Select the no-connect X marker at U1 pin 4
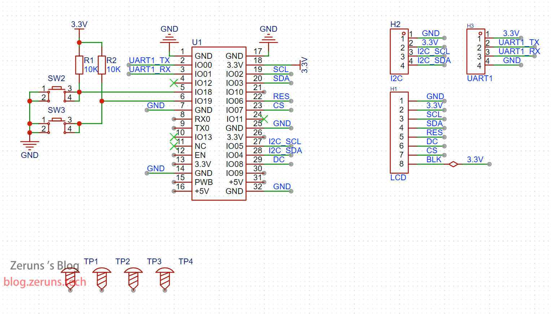 (x=174, y=83)
